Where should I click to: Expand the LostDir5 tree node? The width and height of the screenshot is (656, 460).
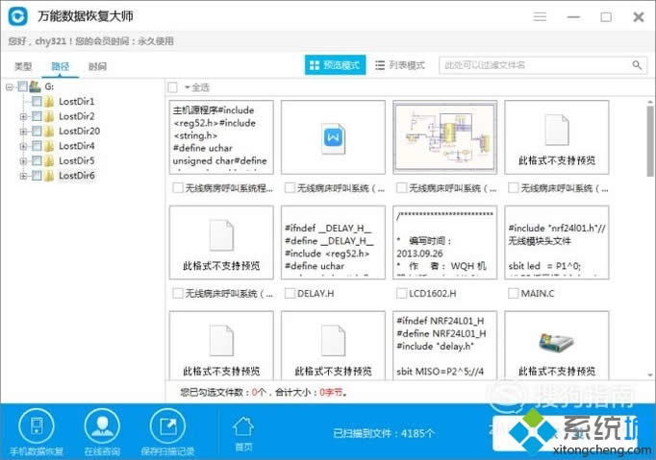23,161
